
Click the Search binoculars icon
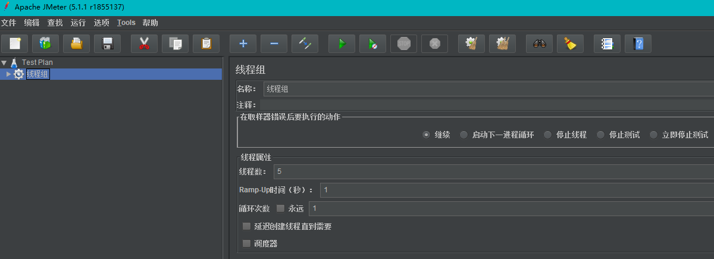539,43
